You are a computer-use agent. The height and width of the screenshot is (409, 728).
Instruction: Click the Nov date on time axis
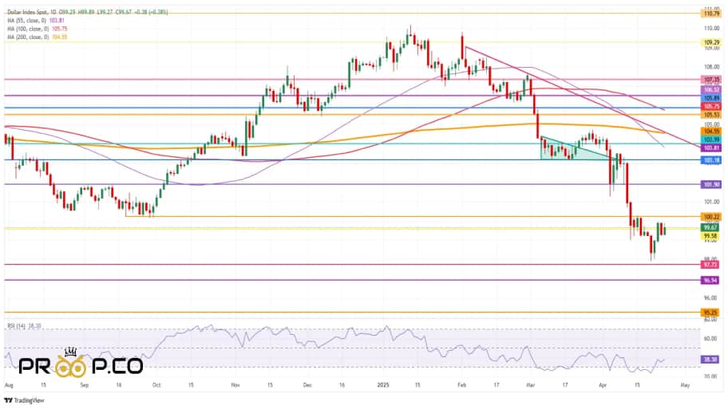click(235, 385)
